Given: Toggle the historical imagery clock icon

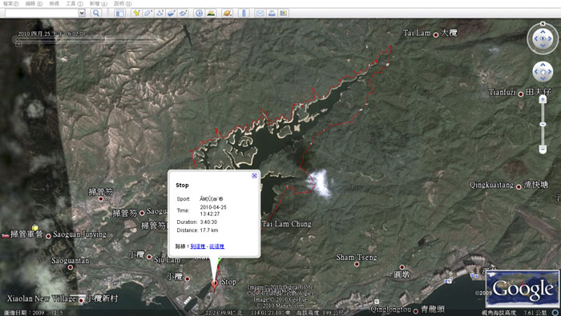Looking at the screenshot, I should click(199, 14).
